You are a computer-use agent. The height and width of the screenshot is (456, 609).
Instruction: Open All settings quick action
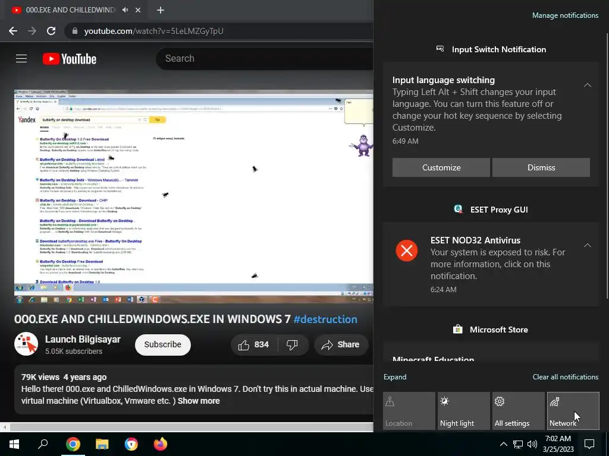tap(519, 411)
